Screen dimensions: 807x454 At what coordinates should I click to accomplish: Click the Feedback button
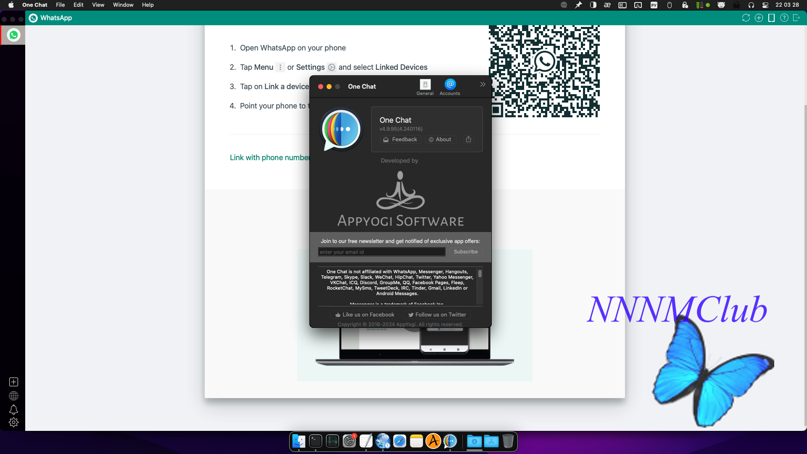tap(400, 139)
